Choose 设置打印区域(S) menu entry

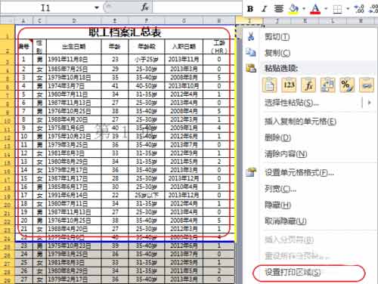click(x=293, y=272)
